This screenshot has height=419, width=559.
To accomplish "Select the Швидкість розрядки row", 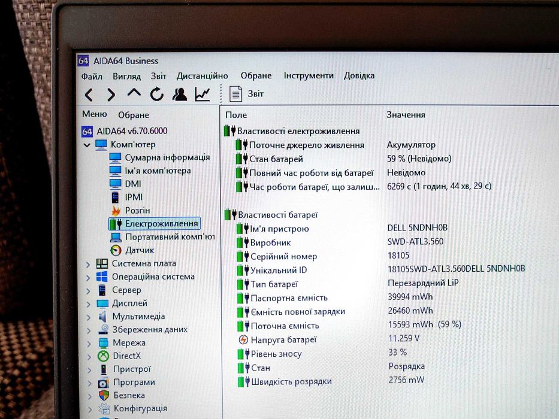I will pos(331,381).
